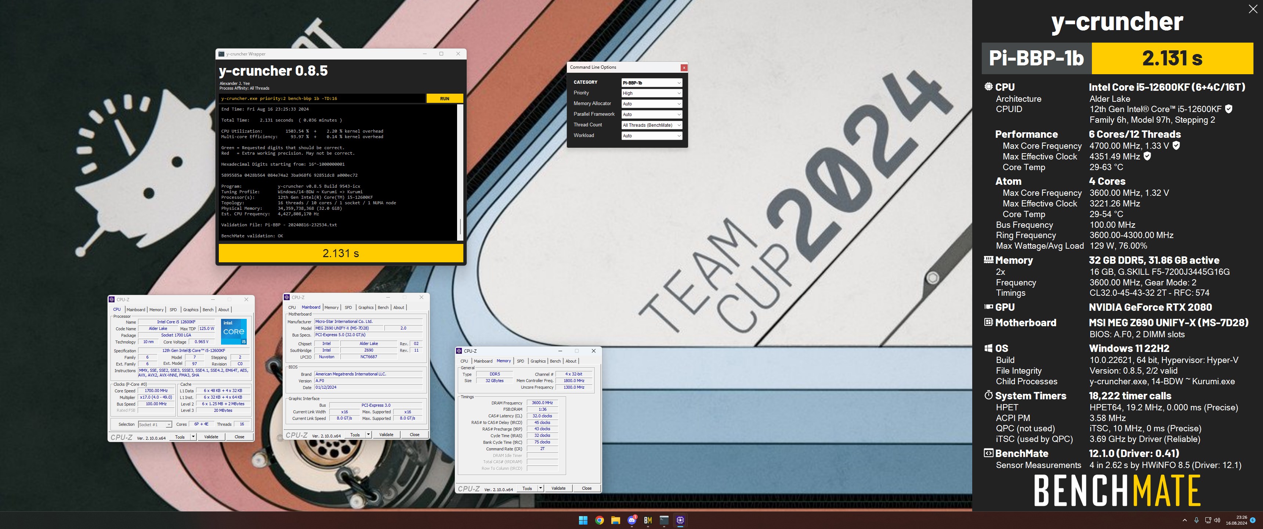1263x529 pixels.
Task: Click the yellow 2.131 s result bar in y-cruncher Wrapper
Action: pos(341,253)
